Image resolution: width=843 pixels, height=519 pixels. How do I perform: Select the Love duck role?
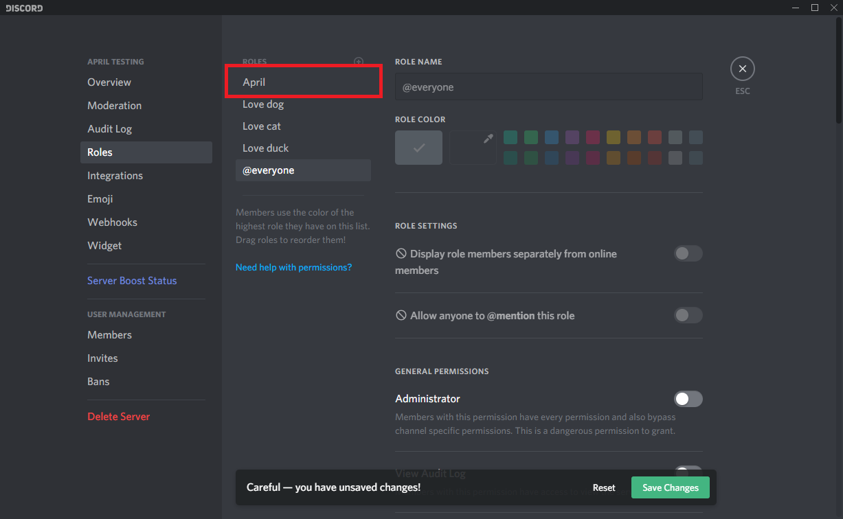click(x=266, y=148)
